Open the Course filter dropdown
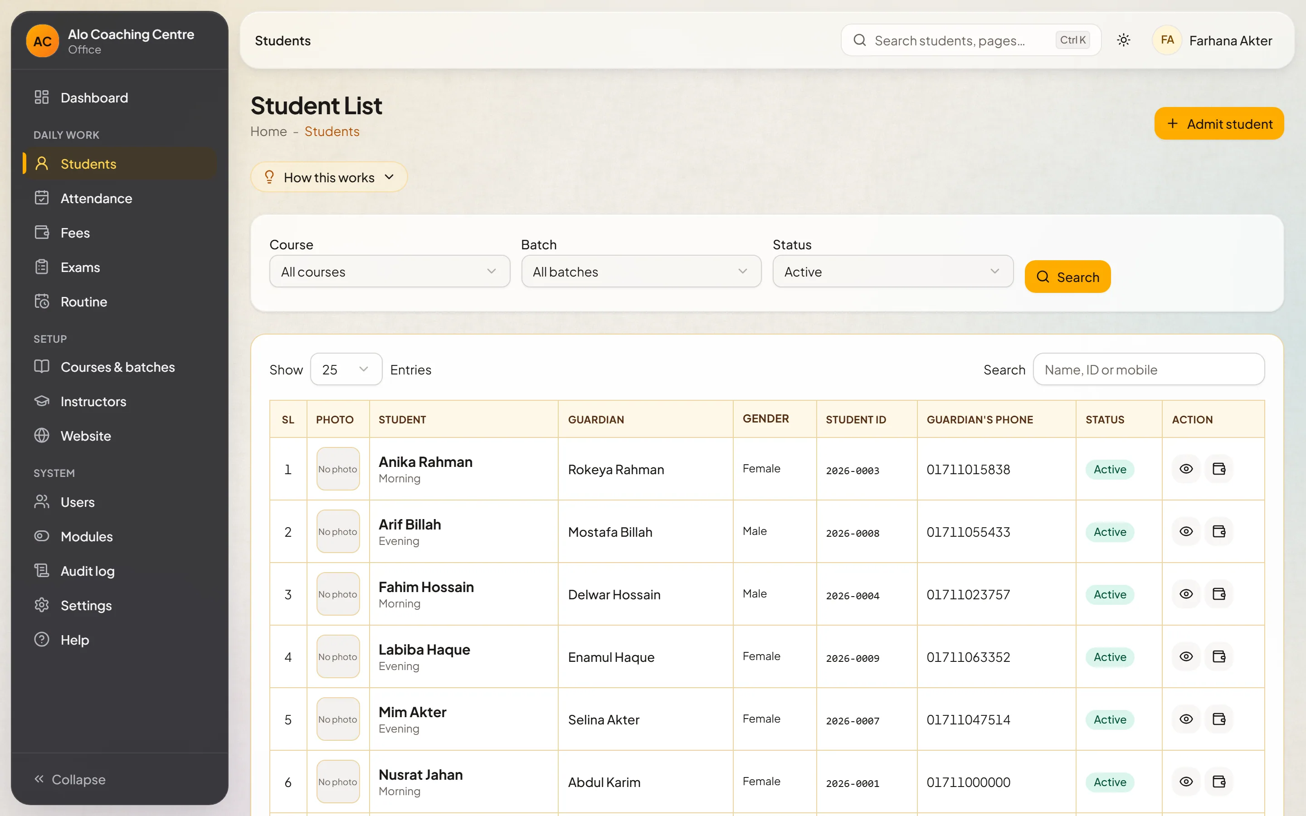This screenshot has width=1306, height=816. coord(389,272)
